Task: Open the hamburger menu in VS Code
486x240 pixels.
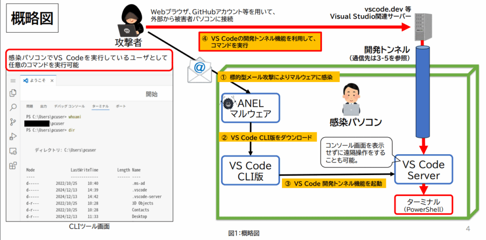Action: [x=13, y=81]
